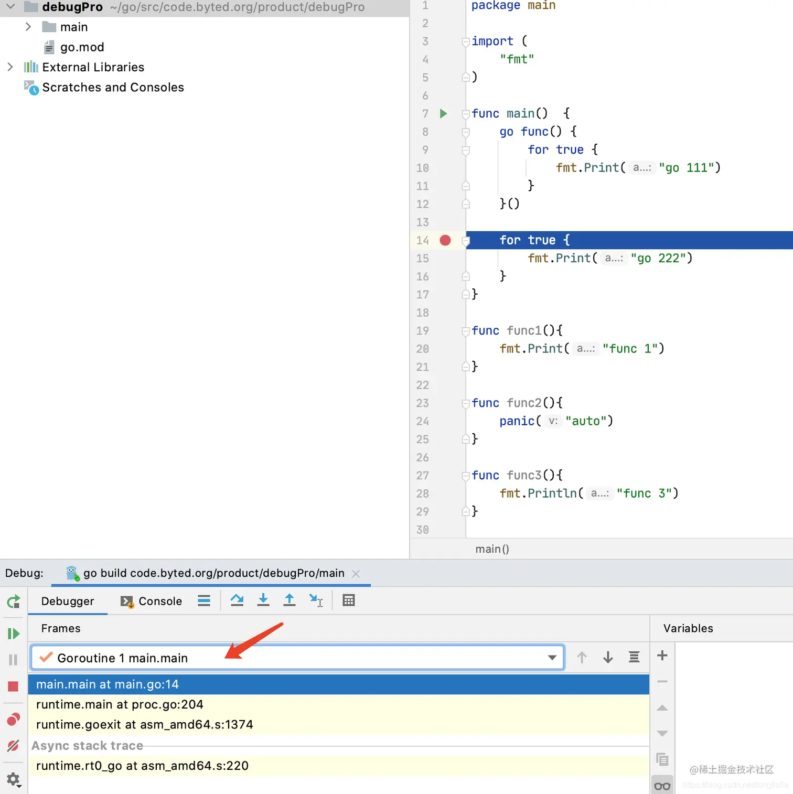Screen dimensions: 793x794
Task: Open debugger settings gear
Action: (14, 780)
